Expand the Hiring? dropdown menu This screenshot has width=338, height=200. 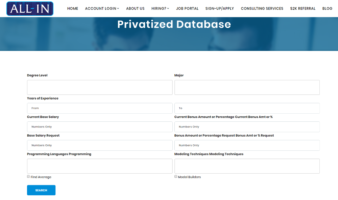(160, 8)
